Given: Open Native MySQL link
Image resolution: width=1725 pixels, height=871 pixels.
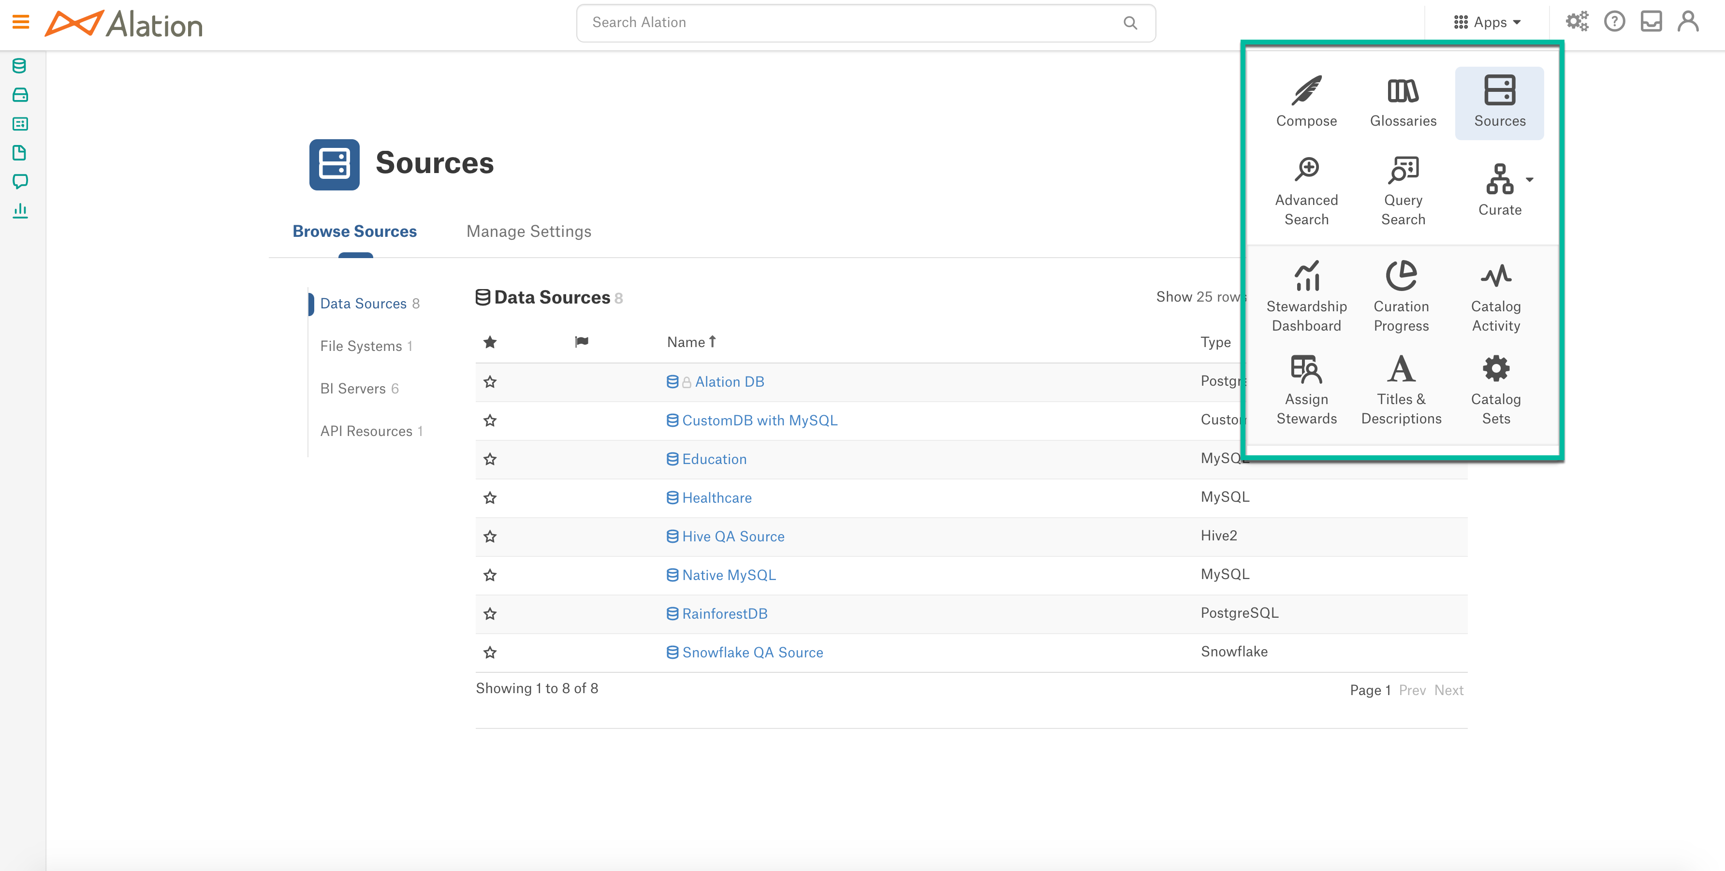Looking at the screenshot, I should point(729,575).
